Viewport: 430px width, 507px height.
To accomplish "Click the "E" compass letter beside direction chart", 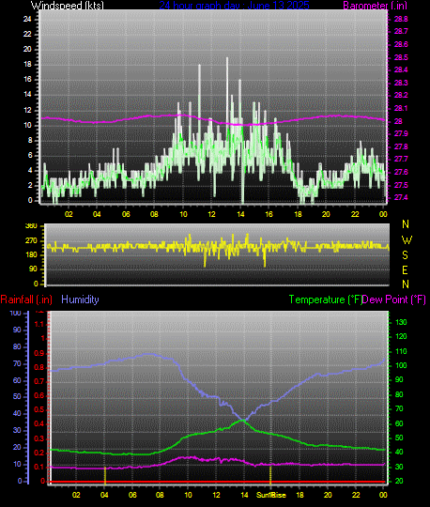I will pyautogui.click(x=405, y=270).
